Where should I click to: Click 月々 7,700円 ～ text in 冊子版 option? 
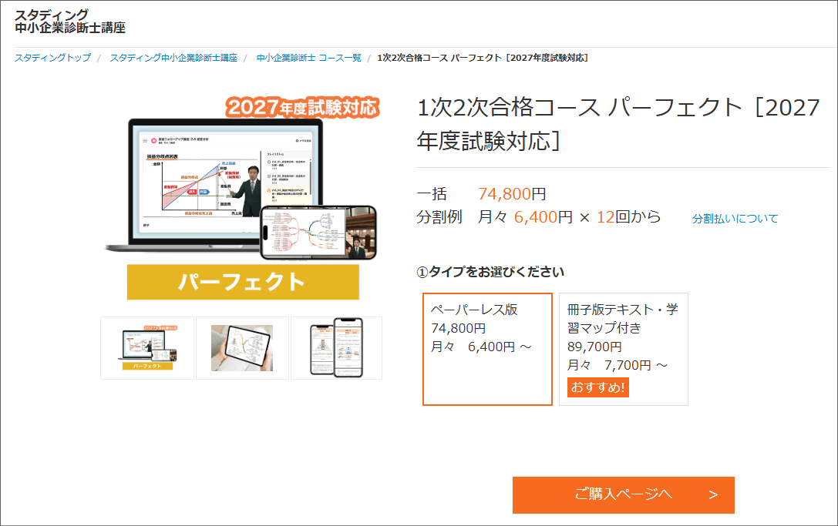(618, 365)
